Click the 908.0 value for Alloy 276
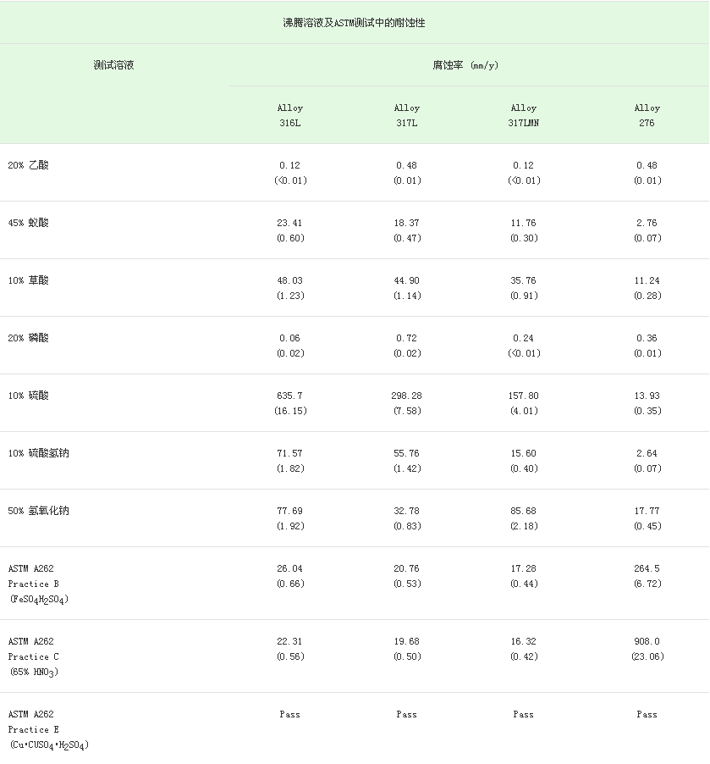 click(x=647, y=641)
